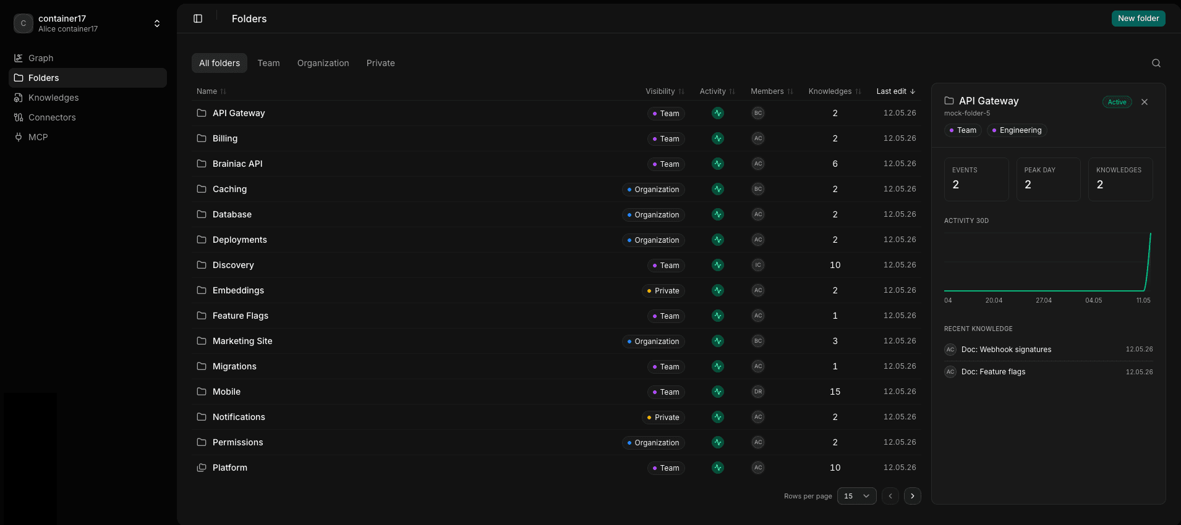Image resolution: width=1181 pixels, height=525 pixels.
Task: Click the activity icon in Discovery row
Action: click(x=718, y=265)
